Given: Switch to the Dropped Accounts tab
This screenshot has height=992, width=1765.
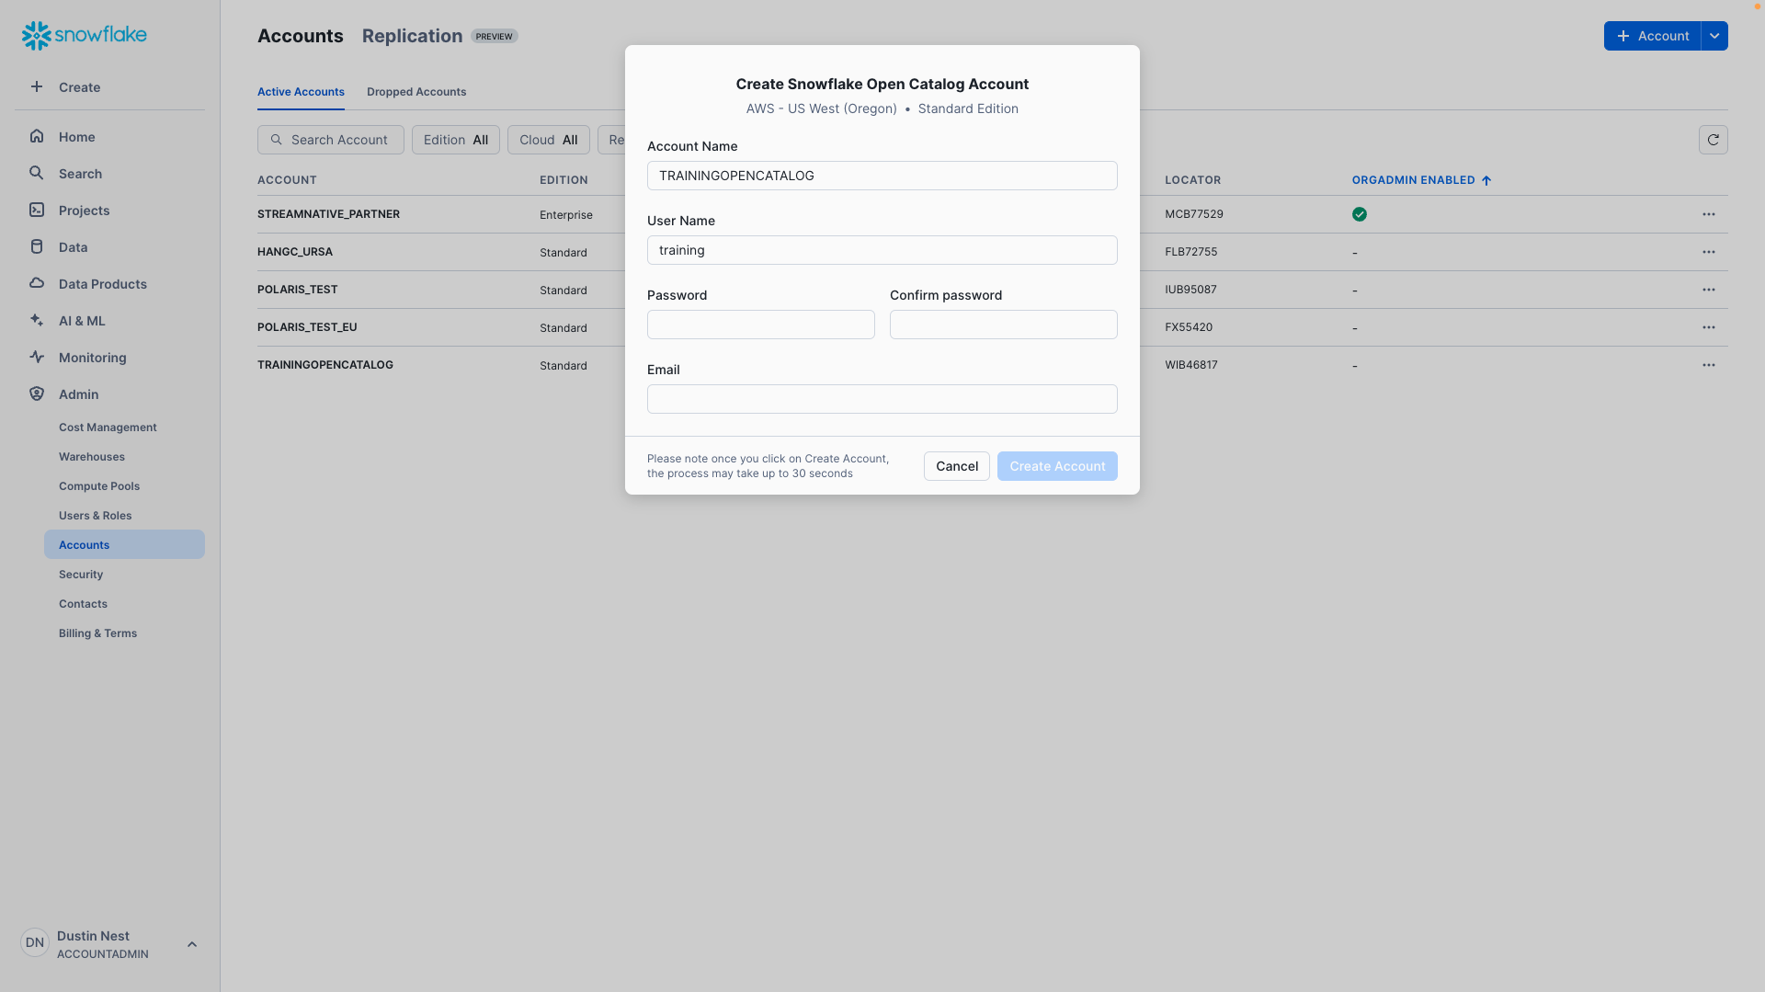Looking at the screenshot, I should tap(416, 91).
